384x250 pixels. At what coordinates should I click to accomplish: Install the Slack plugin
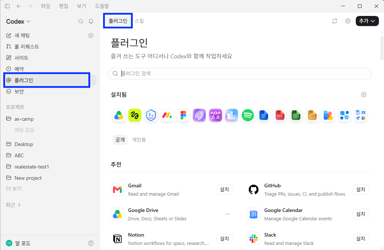361,239
